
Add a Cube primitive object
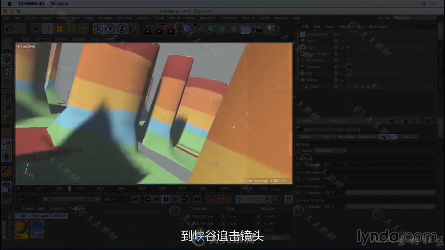187,29
